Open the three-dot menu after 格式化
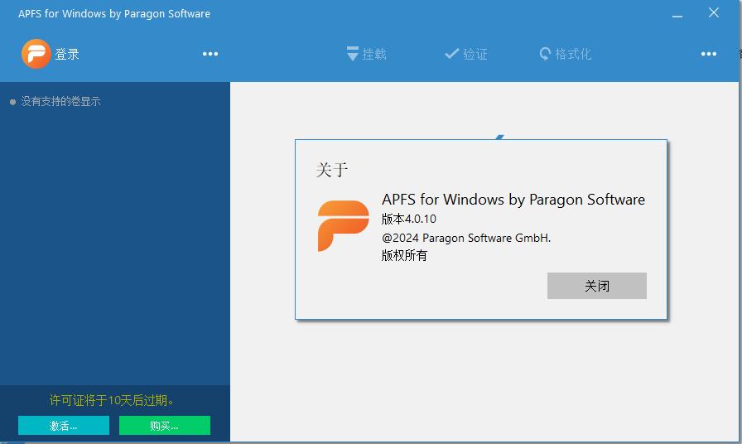This screenshot has height=444, width=742. (x=708, y=54)
